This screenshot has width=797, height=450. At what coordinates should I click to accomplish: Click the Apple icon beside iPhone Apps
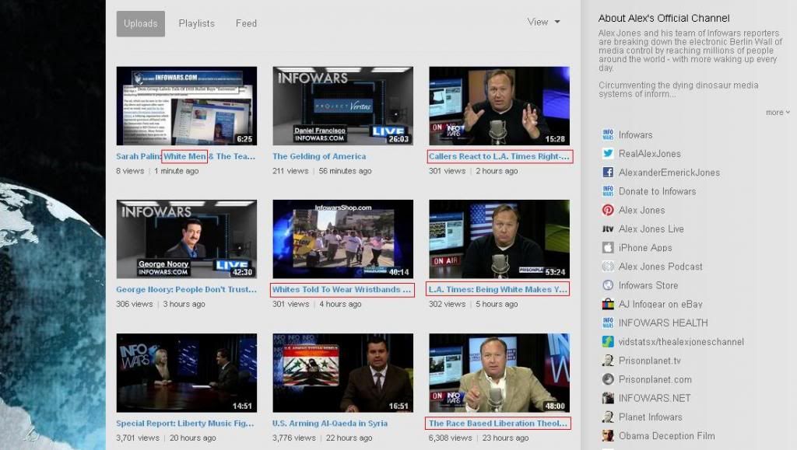(608, 248)
